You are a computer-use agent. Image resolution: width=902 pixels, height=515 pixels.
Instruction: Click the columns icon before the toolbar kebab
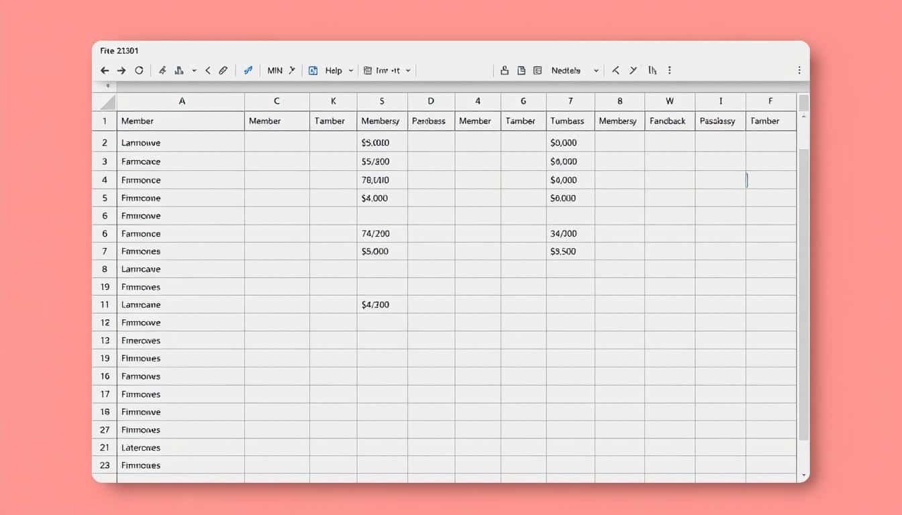point(652,70)
